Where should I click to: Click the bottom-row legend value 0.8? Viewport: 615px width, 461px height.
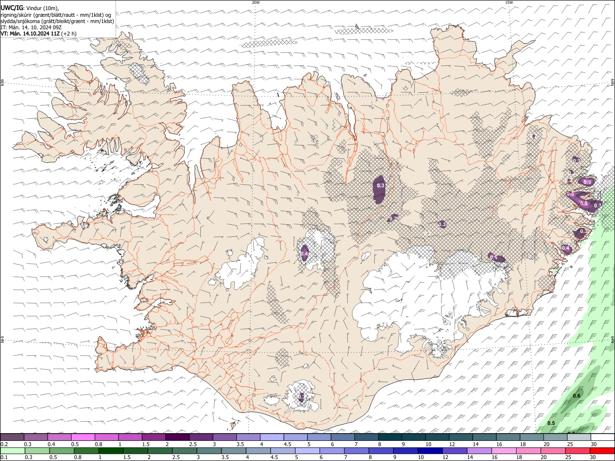78,458
